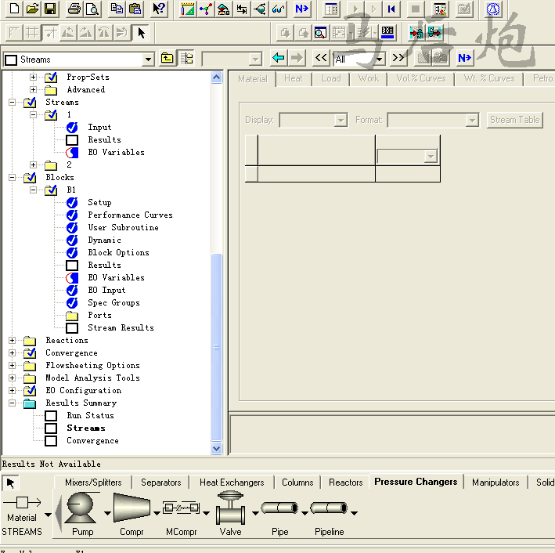This screenshot has height=553, width=555.
Task: Open the Pump model variants dropdown arrow
Action: click(107, 513)
